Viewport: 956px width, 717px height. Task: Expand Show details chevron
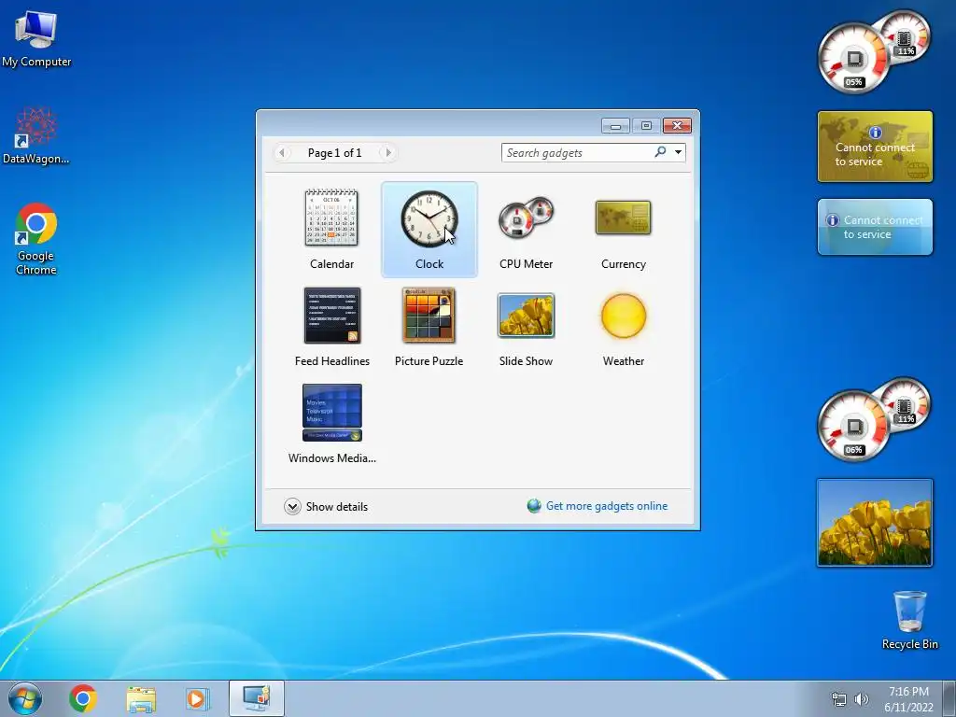(x=292, y=507)
